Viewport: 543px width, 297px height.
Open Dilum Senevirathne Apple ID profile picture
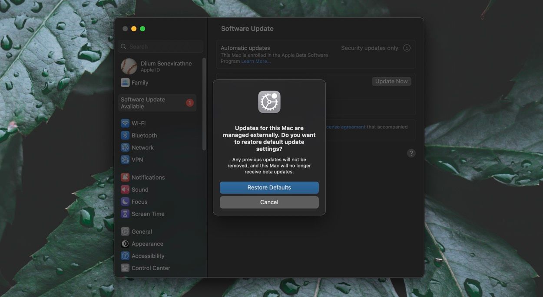[x=129, y=66]
